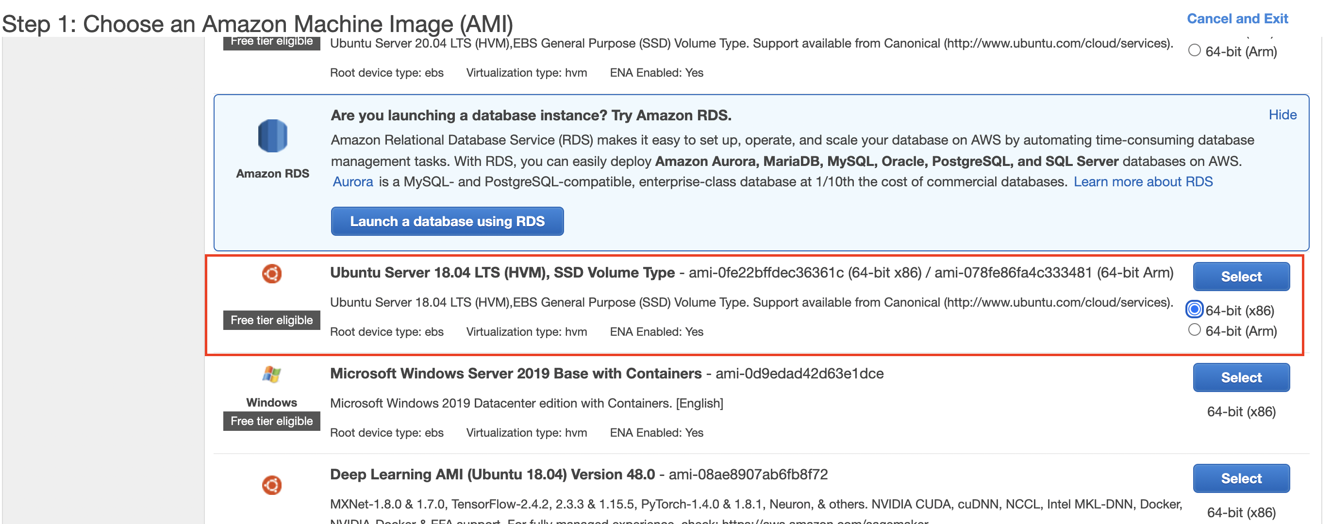Click Microsoft Windows 2019 Datacenter edition description

click(526, 403)
